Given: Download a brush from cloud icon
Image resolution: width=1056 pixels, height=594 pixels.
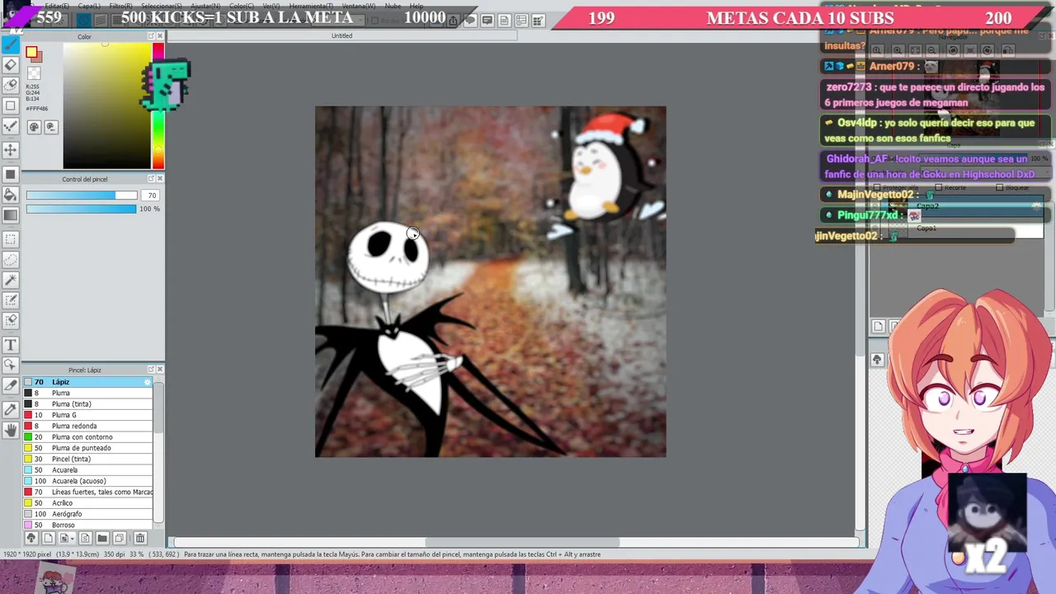Looking at the screenshot, I should [31, 538].
